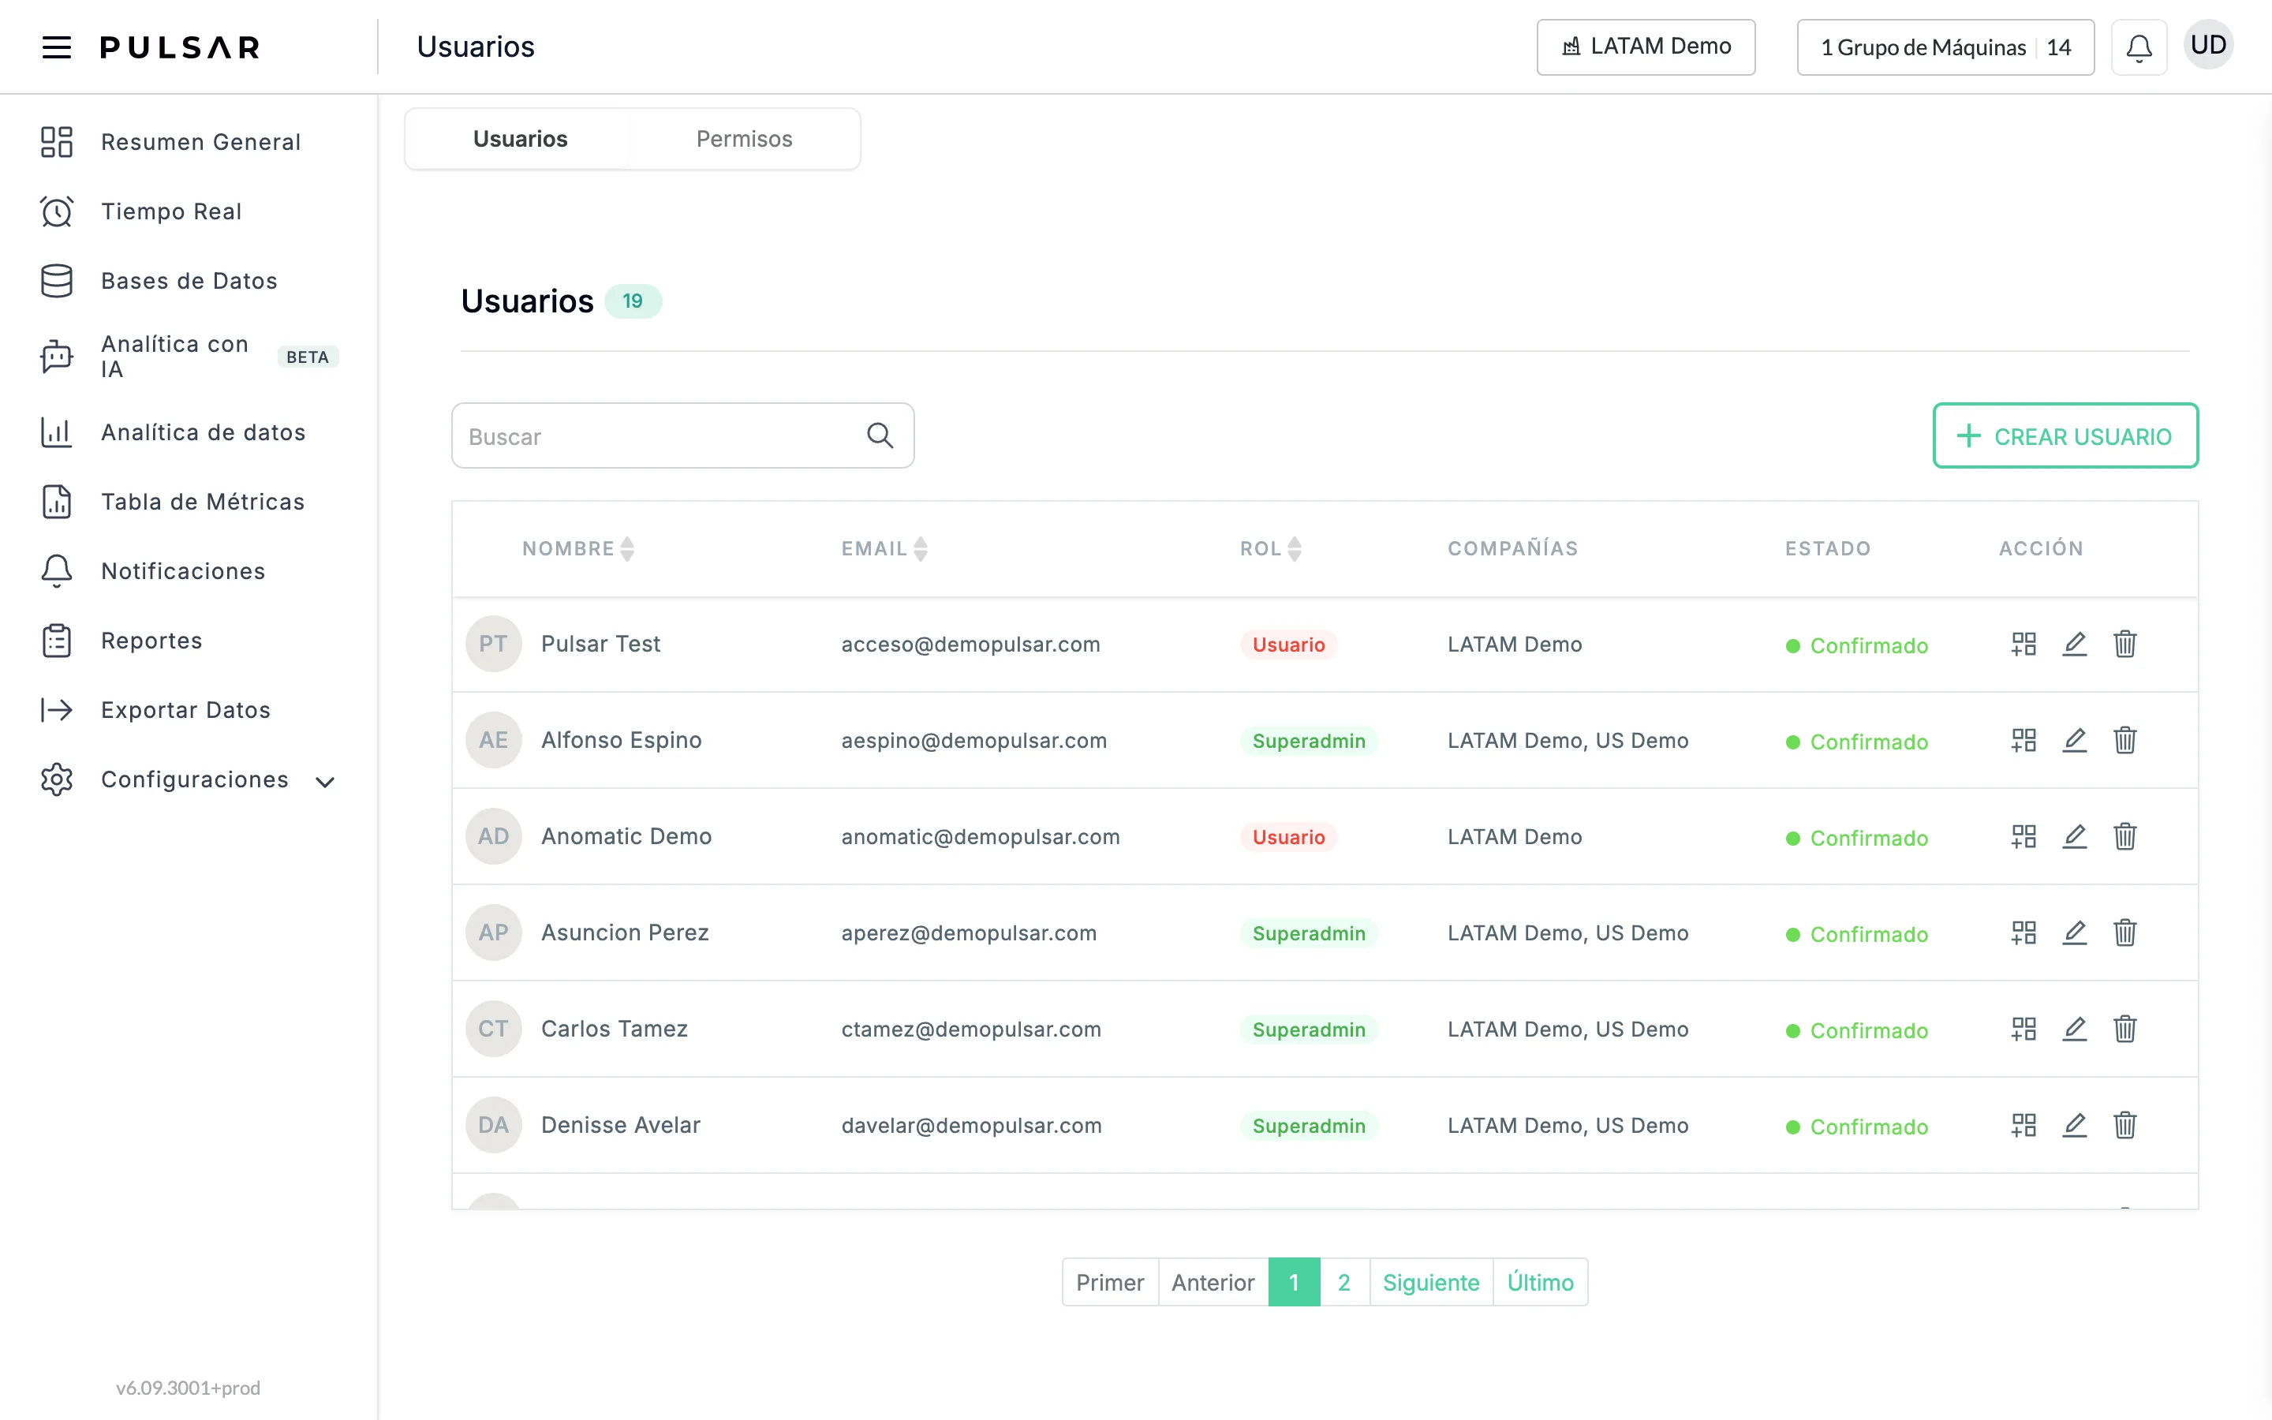Open the hamburger menu icon

click(x=56, y=47)
